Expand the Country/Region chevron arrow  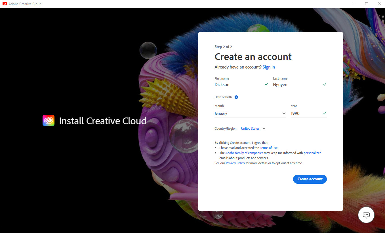click(264, 129)
